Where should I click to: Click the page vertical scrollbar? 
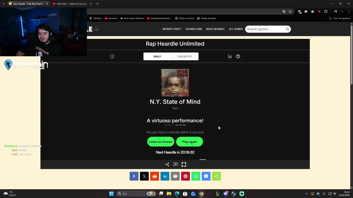pyautogui.click(x=351, y=55)
